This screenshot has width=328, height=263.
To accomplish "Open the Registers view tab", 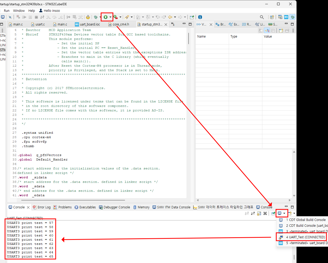I will tap(247, 24).
